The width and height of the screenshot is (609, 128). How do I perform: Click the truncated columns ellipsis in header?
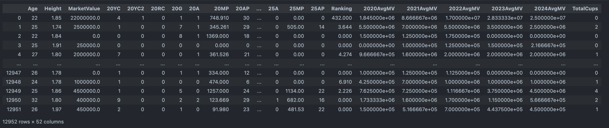coord(259,9)
